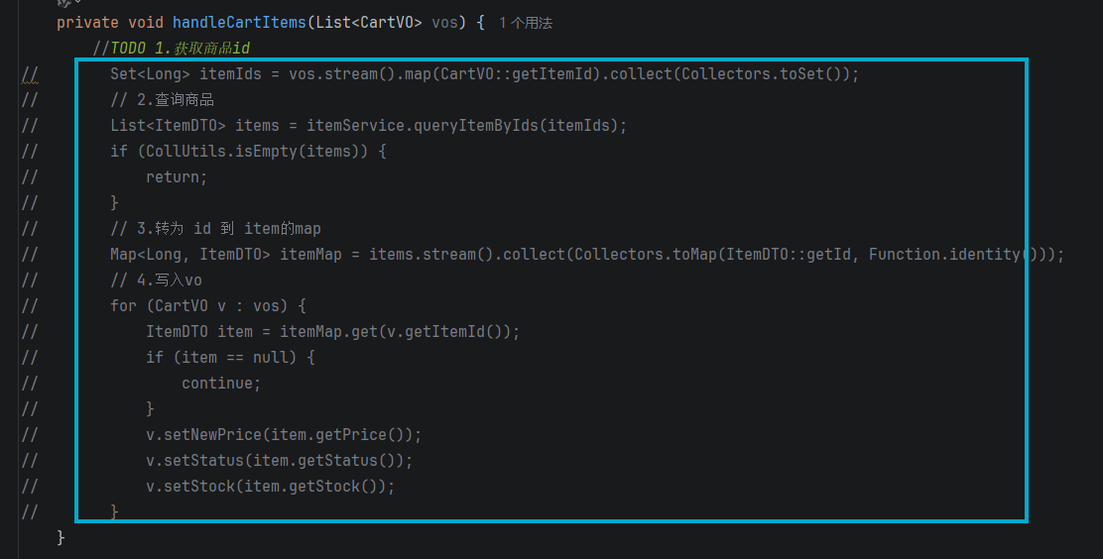Click the v.setNewPrice line
Image resolution: width=1103 pixels, height=559 pixels.
[284, 435]
